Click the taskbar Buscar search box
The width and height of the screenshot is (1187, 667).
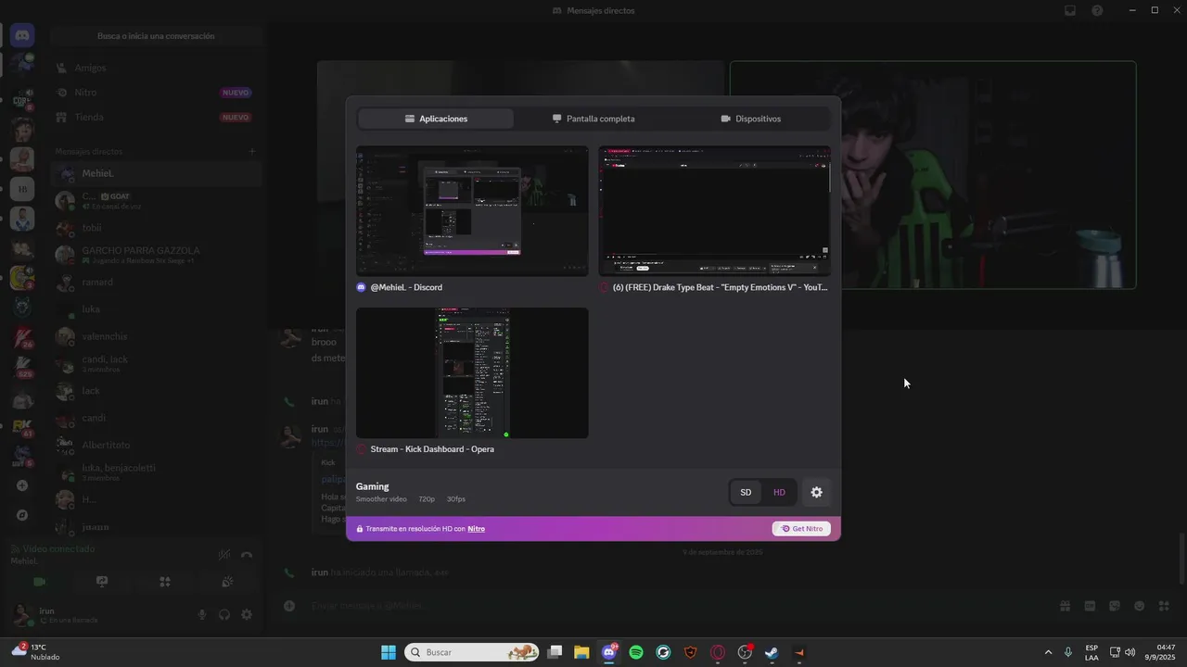pos(472,652)
